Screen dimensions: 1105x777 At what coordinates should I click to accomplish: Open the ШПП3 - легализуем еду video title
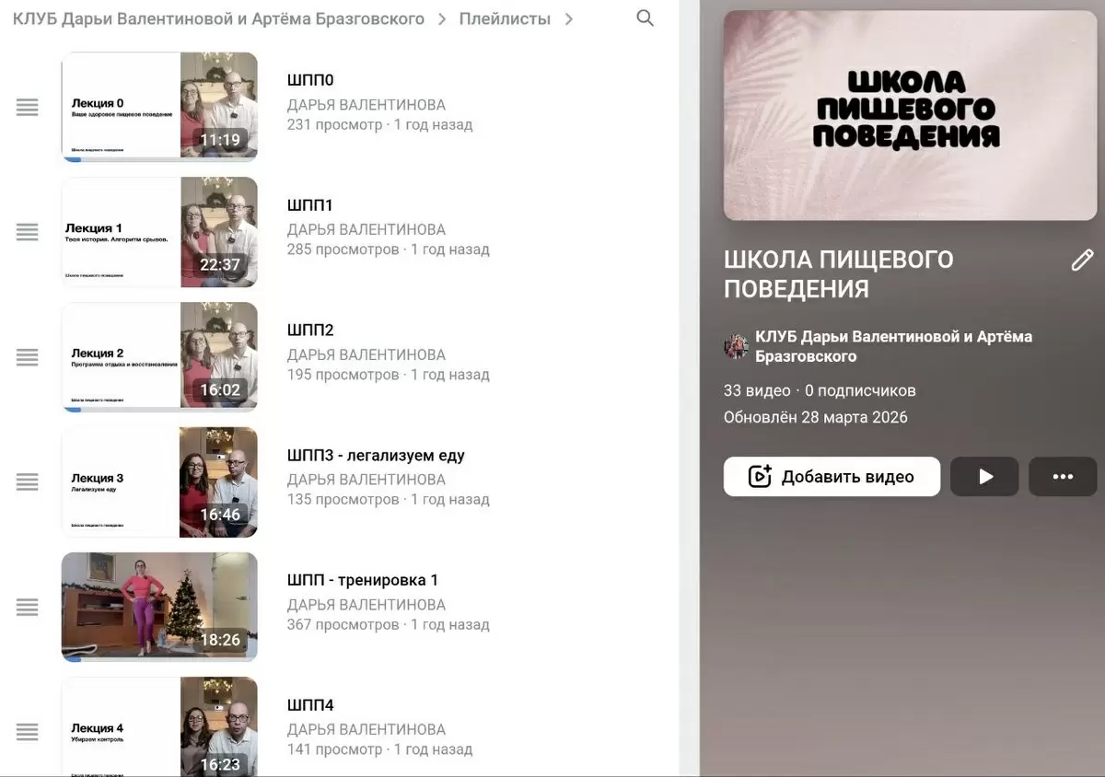coord(376,456)
